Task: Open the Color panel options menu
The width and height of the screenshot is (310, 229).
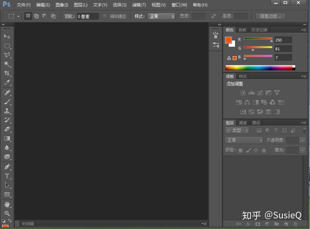Action: [x=304, y=30]
